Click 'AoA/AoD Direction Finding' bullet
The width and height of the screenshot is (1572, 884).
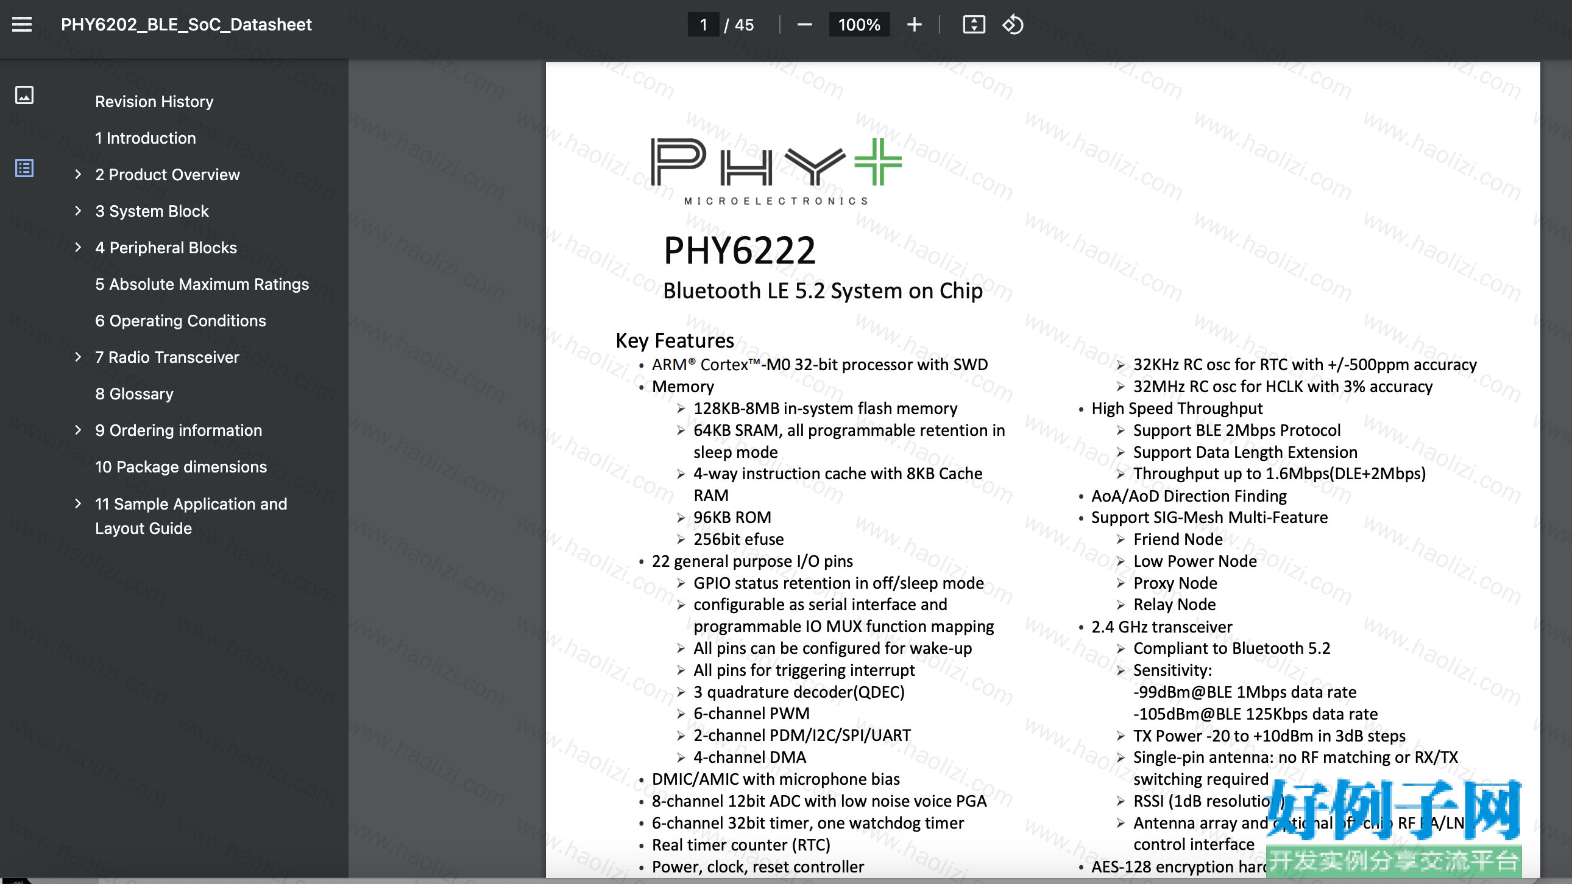click(x=1189, y=496)
